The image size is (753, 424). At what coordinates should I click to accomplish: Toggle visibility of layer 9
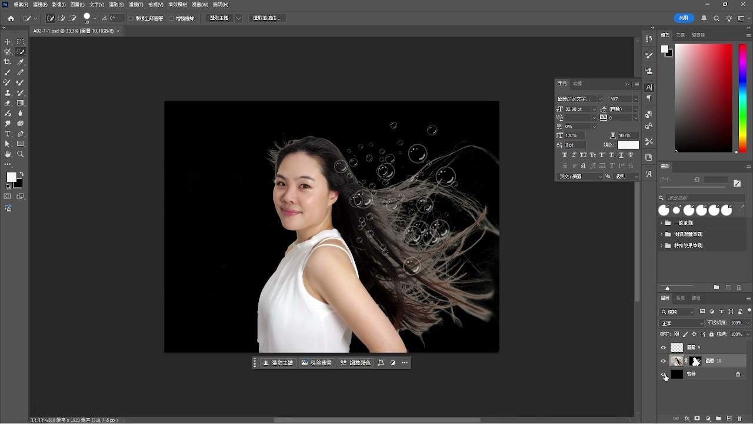click(664, 348)
